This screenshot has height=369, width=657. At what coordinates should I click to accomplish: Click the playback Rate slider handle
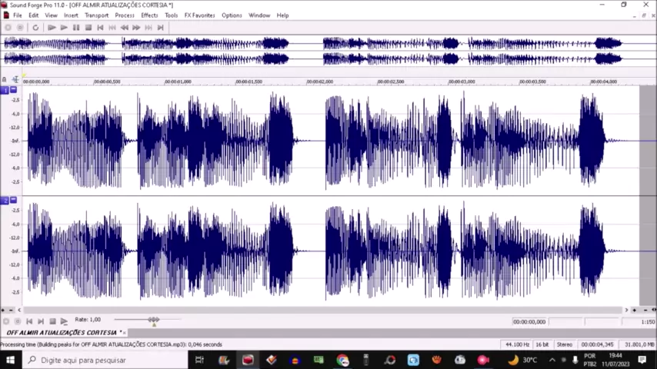pyautogui.click(x=154, y=320)
